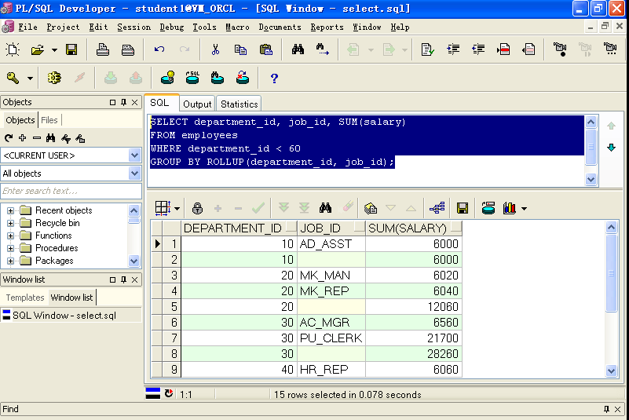
Task: Open the blue question mark Help icon
Action: pyautogui.click(x=274, y=78)
